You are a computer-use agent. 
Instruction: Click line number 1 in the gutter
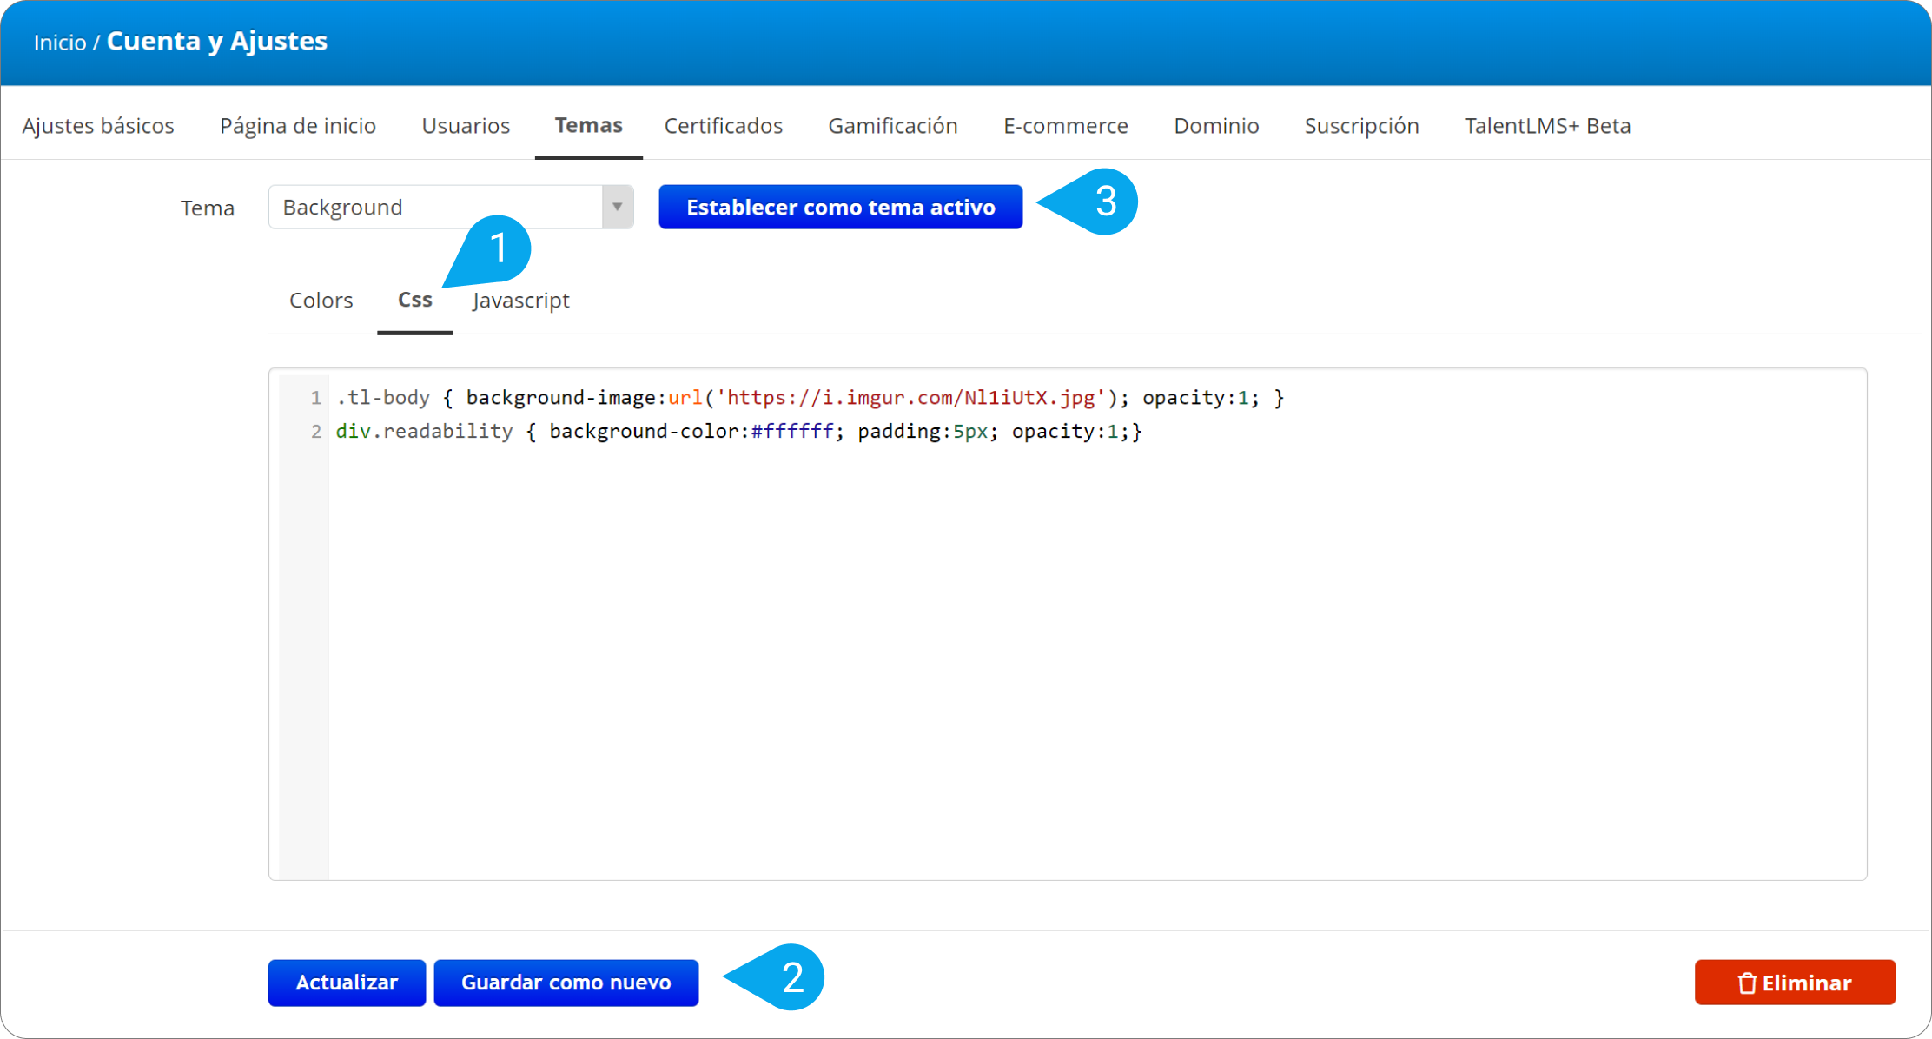315,398
